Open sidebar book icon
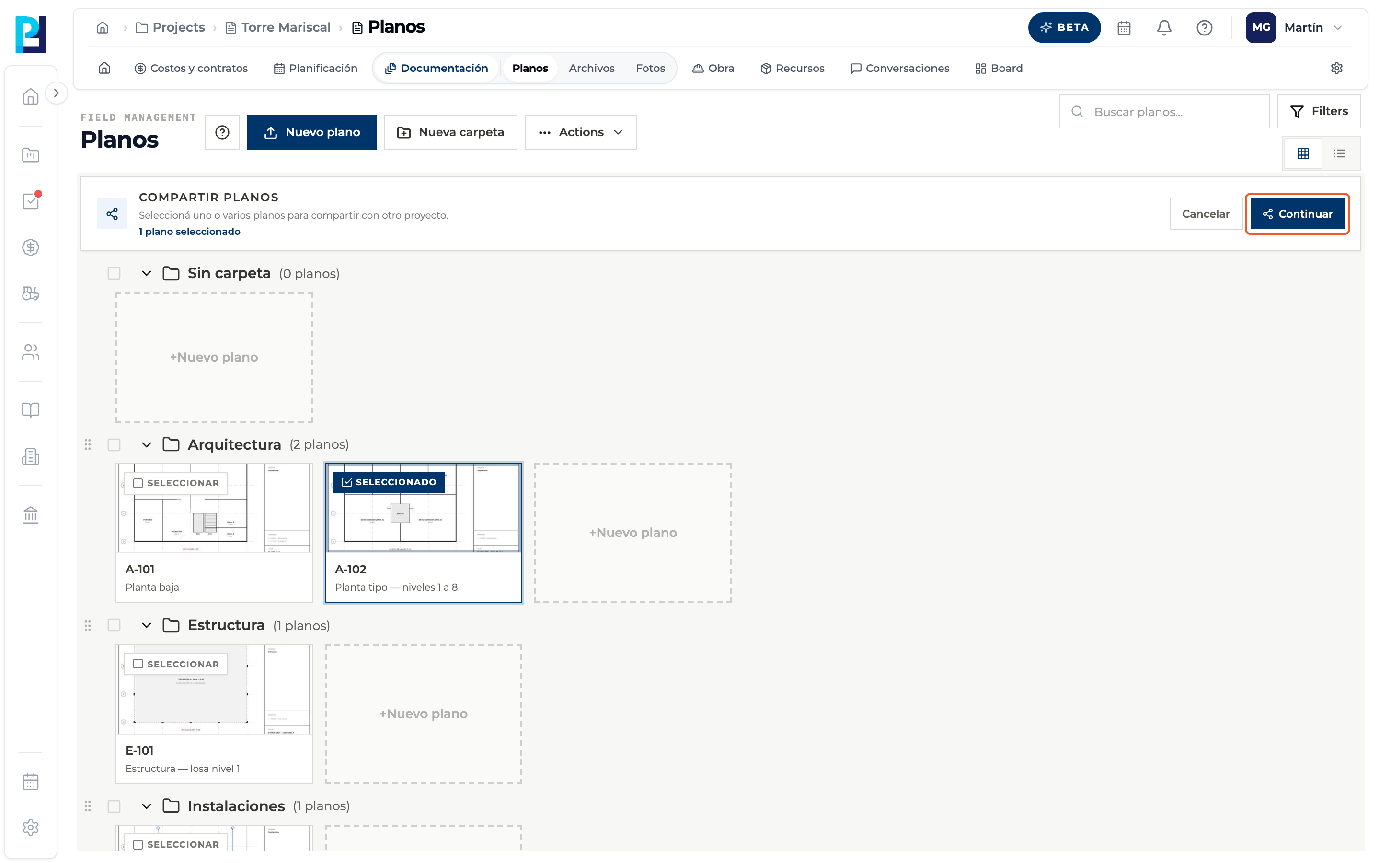This screenshot has height=863, width=1380. pos(31,410)
